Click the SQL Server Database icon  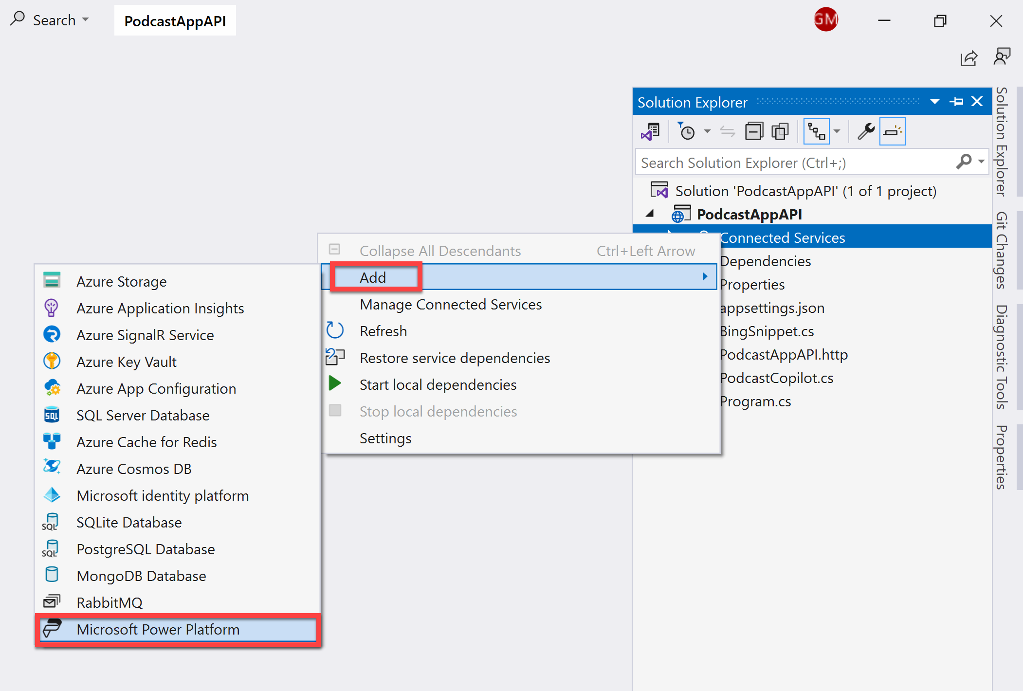52,415
